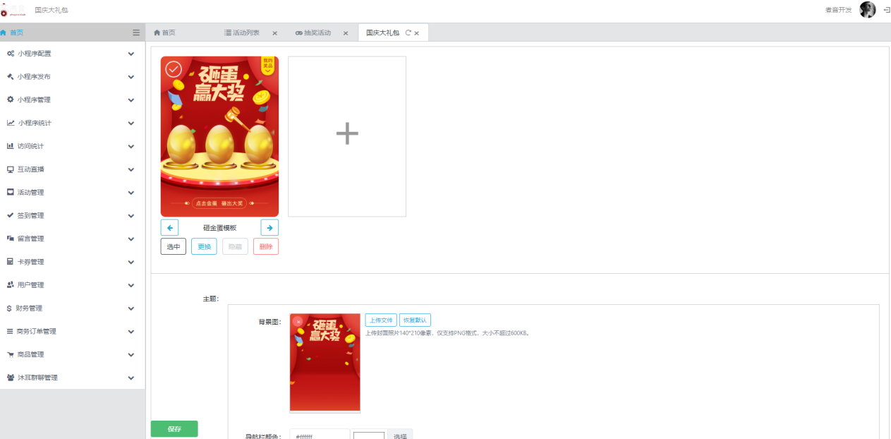The width and height of the screenshot is (891, 439).
Task: Click the logout icon at top right
Action: coord(886,10)
